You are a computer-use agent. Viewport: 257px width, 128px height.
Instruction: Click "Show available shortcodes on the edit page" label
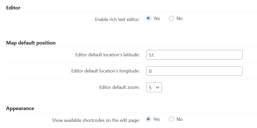pyautogui.click(x=96, y=121)
